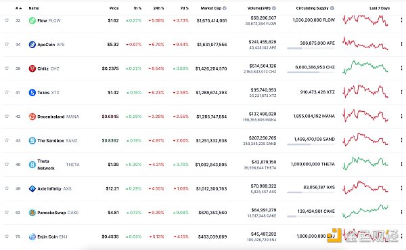The image size is (406, 250).
Task: Click the Decentraland logo icon
Action: [32, 117]
